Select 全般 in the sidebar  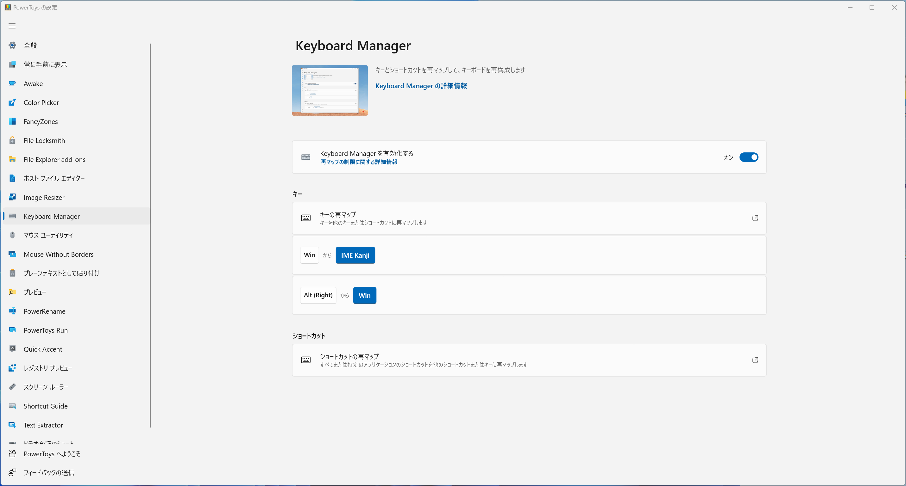pyautogui.click(x=30, y=45)
